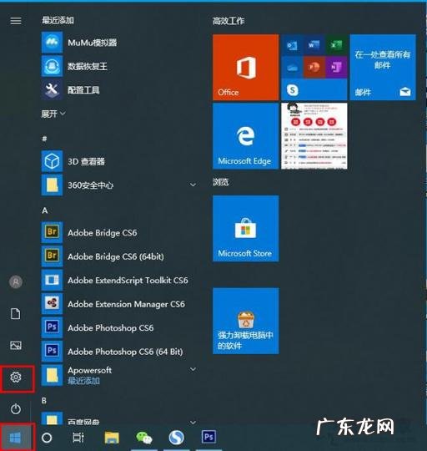The width and height of the screenshot is (427, 451).
Task: Expand the Apowersoft folder chevron
Action: tap(193, 369)
